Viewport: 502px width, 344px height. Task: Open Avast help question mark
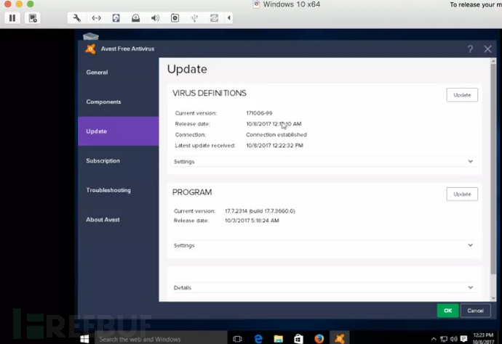pos(470,49)
